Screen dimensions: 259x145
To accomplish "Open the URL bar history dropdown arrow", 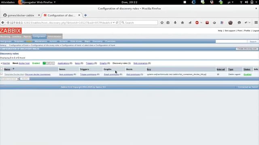I will [114, 23].
